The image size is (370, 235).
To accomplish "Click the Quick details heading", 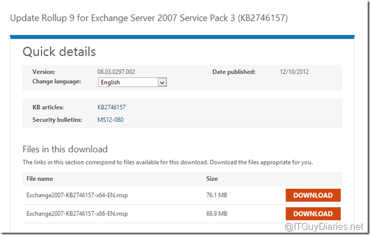I will [x=59, y=52].
